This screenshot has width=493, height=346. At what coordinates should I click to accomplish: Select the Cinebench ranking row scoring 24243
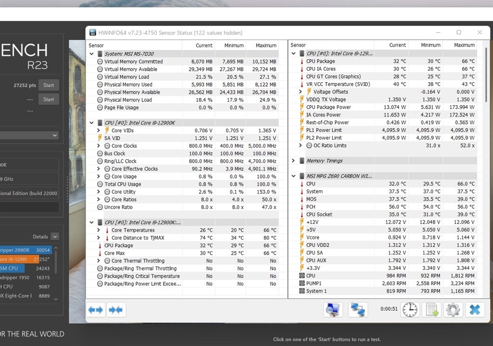(26, 269)
